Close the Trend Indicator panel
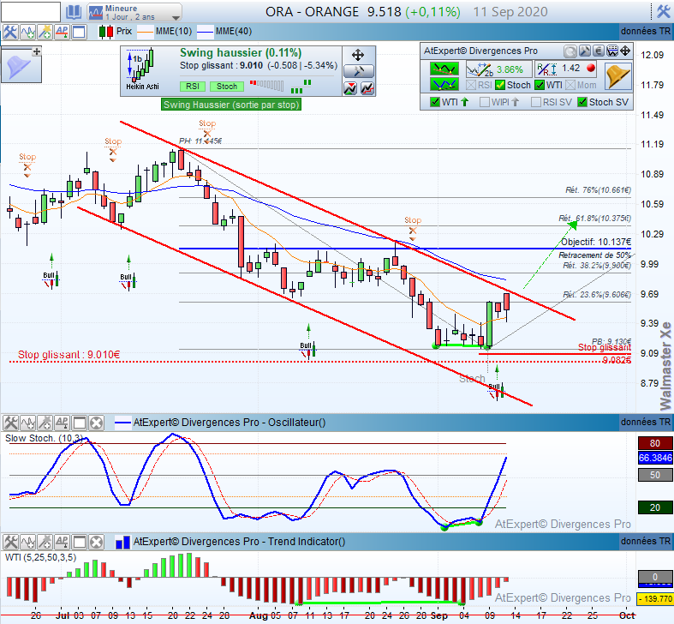This screenshot has height=624, width=674. click(x=96, y=543)
